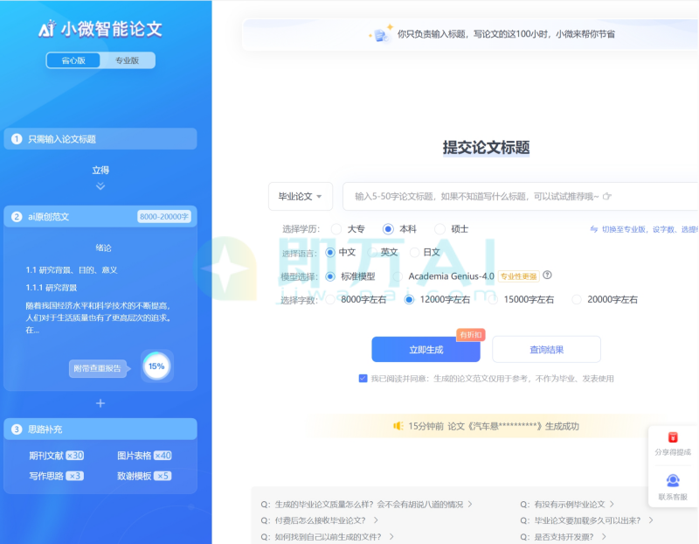Click the help question mark beside Academia Genius-4.0
This screenshot has width=699, height=544.
click(x=547, y=275)
